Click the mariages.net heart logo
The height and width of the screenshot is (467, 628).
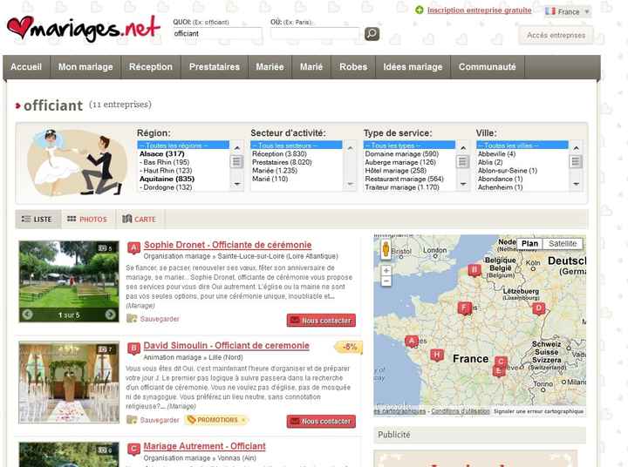(84, 29)
